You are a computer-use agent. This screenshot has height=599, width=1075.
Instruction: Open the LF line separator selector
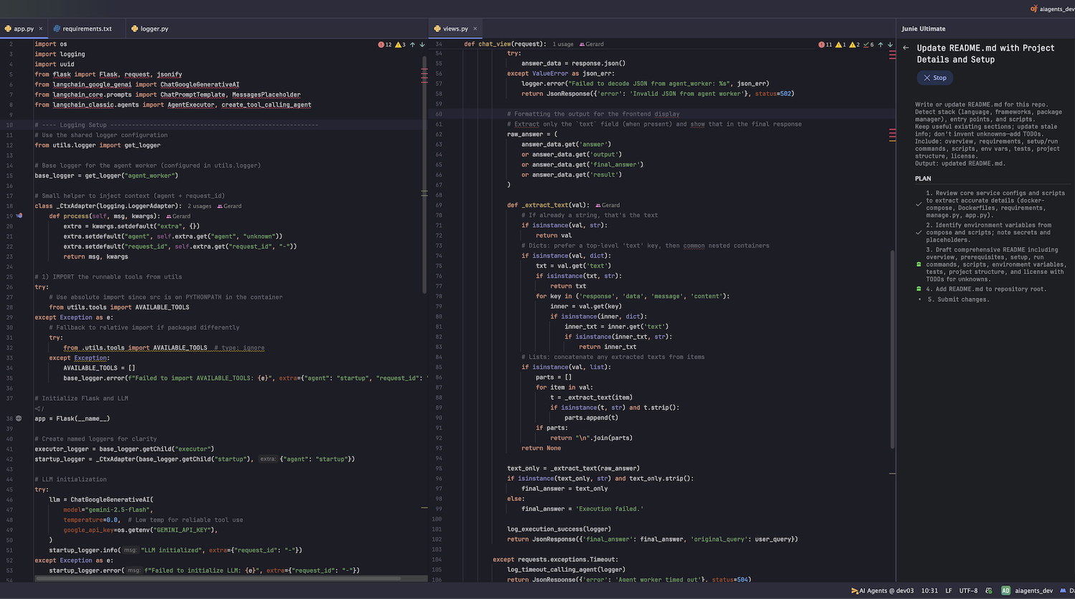click(x=948, y=590)
